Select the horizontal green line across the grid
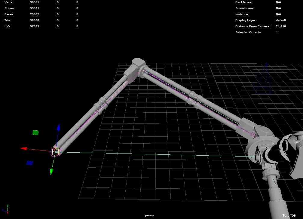Screen dimensions: 303x219 click(150, 154)
